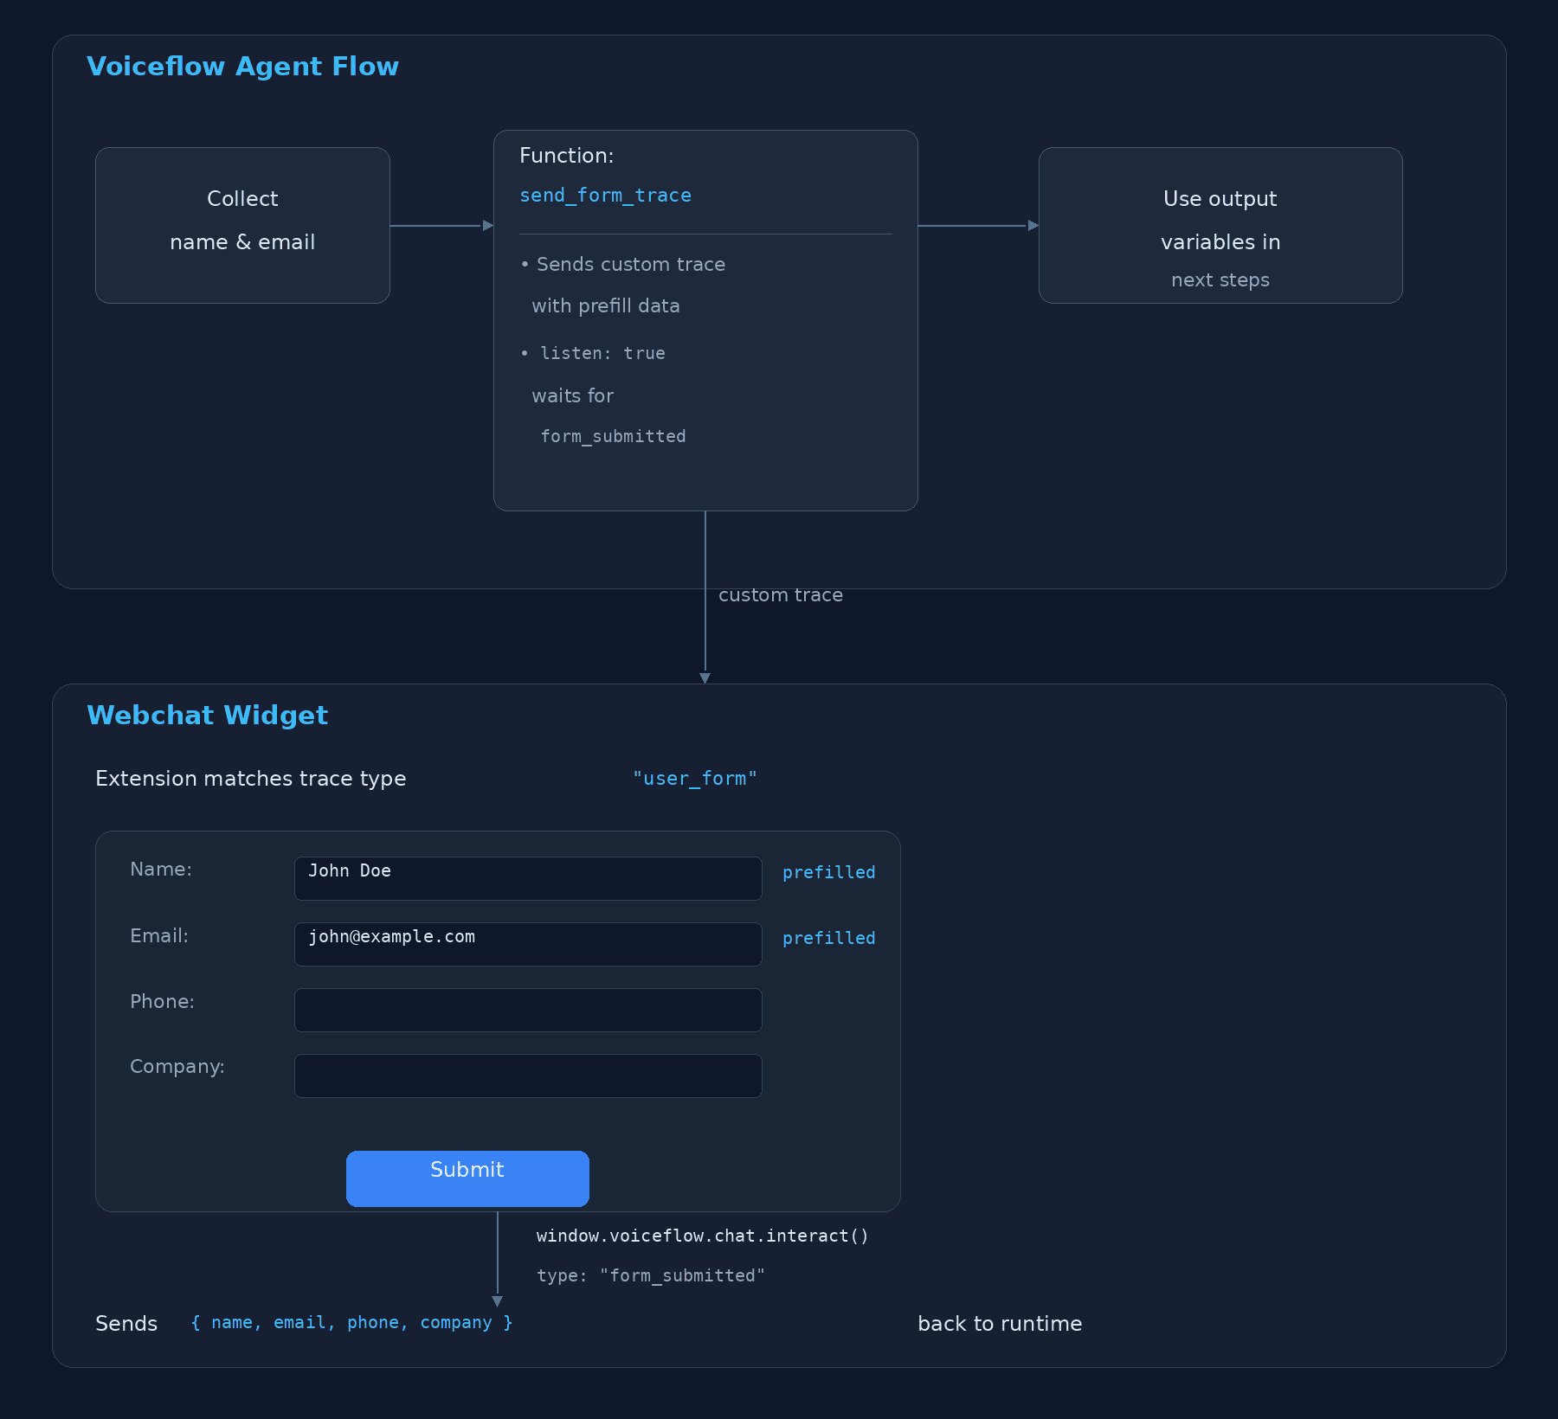Click the "prefilled" label beside Name

click(x=828, y=872)
